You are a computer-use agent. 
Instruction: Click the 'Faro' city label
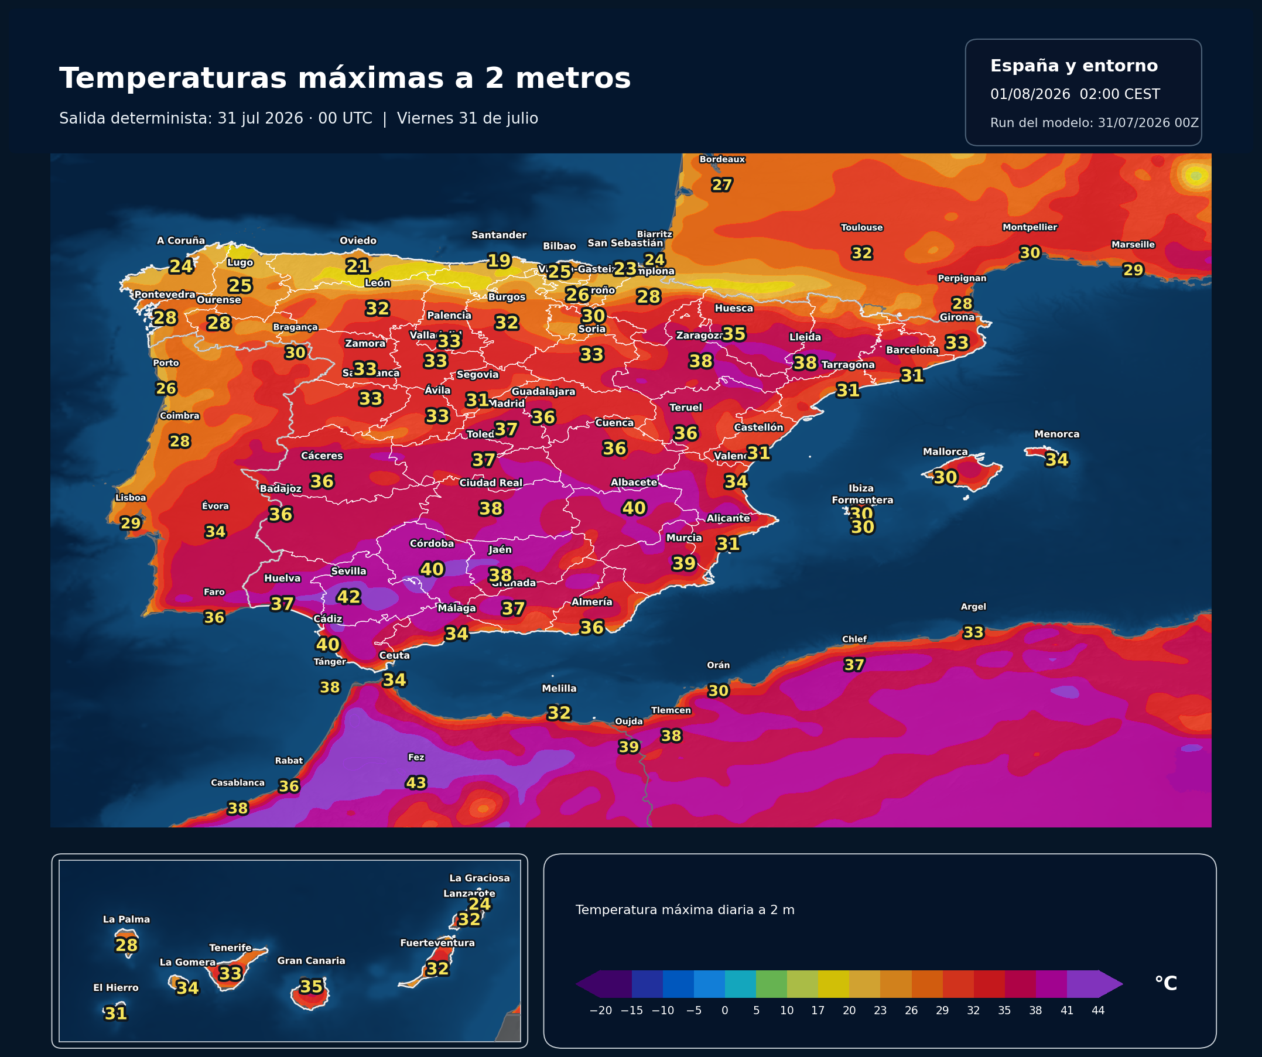(214, 592)
